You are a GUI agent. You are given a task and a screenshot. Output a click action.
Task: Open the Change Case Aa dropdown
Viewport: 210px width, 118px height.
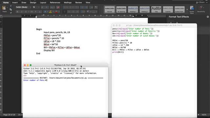click(x=52, y=7)
